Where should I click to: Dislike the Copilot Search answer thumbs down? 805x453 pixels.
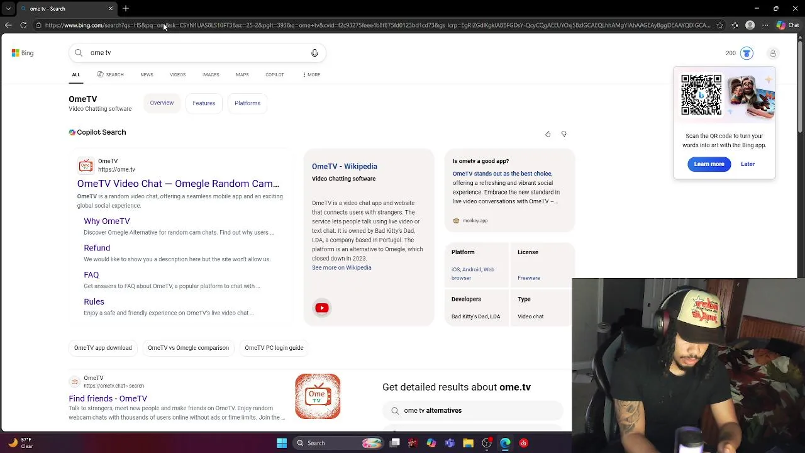coord(563,134)
